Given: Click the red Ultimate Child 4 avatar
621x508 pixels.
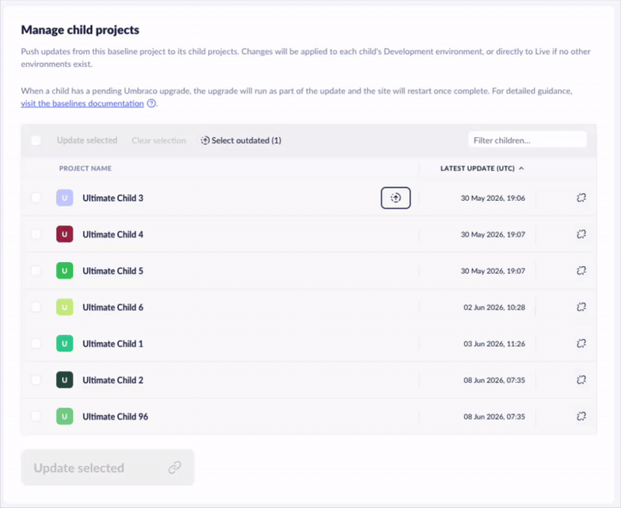Looking at the screenshot, I should coord(64,234).
